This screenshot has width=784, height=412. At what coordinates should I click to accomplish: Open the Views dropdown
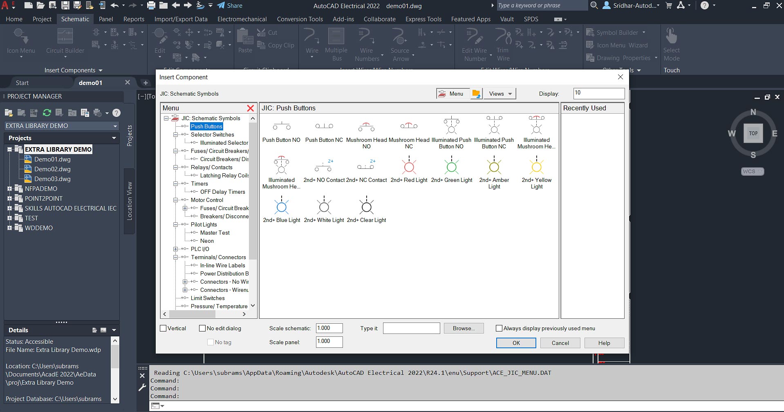point(500,94)
